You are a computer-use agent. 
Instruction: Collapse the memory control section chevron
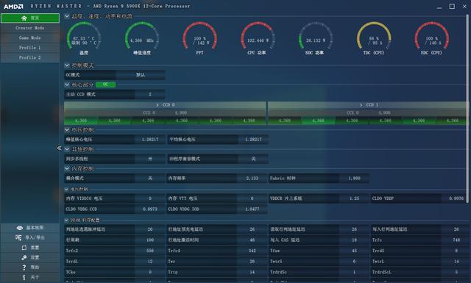coord(67,168)
